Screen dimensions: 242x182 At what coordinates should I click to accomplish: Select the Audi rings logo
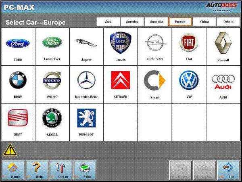coord(223,80)
